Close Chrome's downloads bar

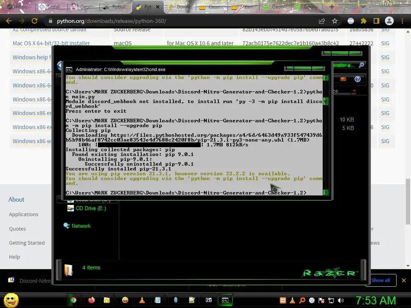404,280
